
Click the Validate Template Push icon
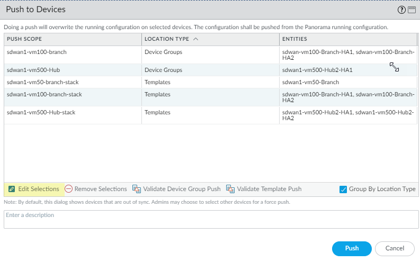point(230,189)
